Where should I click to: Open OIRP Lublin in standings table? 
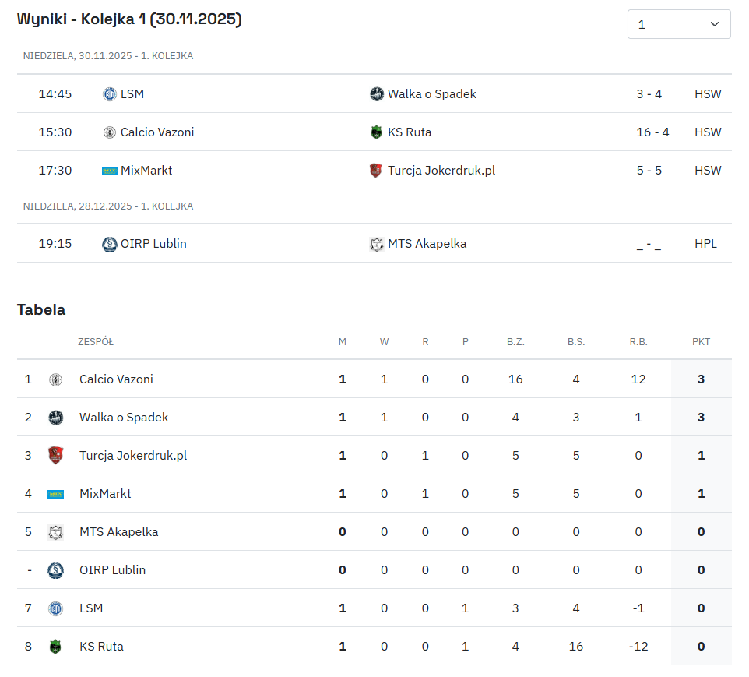[x=112, y=570]
